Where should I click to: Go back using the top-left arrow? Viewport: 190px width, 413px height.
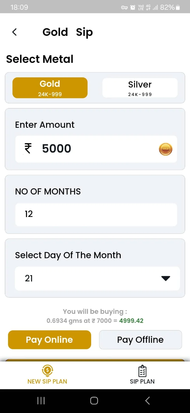pos(14,32)
